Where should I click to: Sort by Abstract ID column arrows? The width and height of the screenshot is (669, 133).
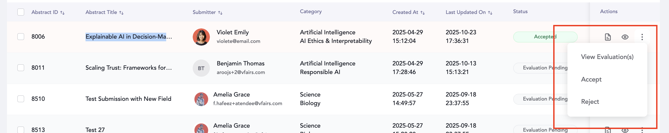[x=62, y=13]
